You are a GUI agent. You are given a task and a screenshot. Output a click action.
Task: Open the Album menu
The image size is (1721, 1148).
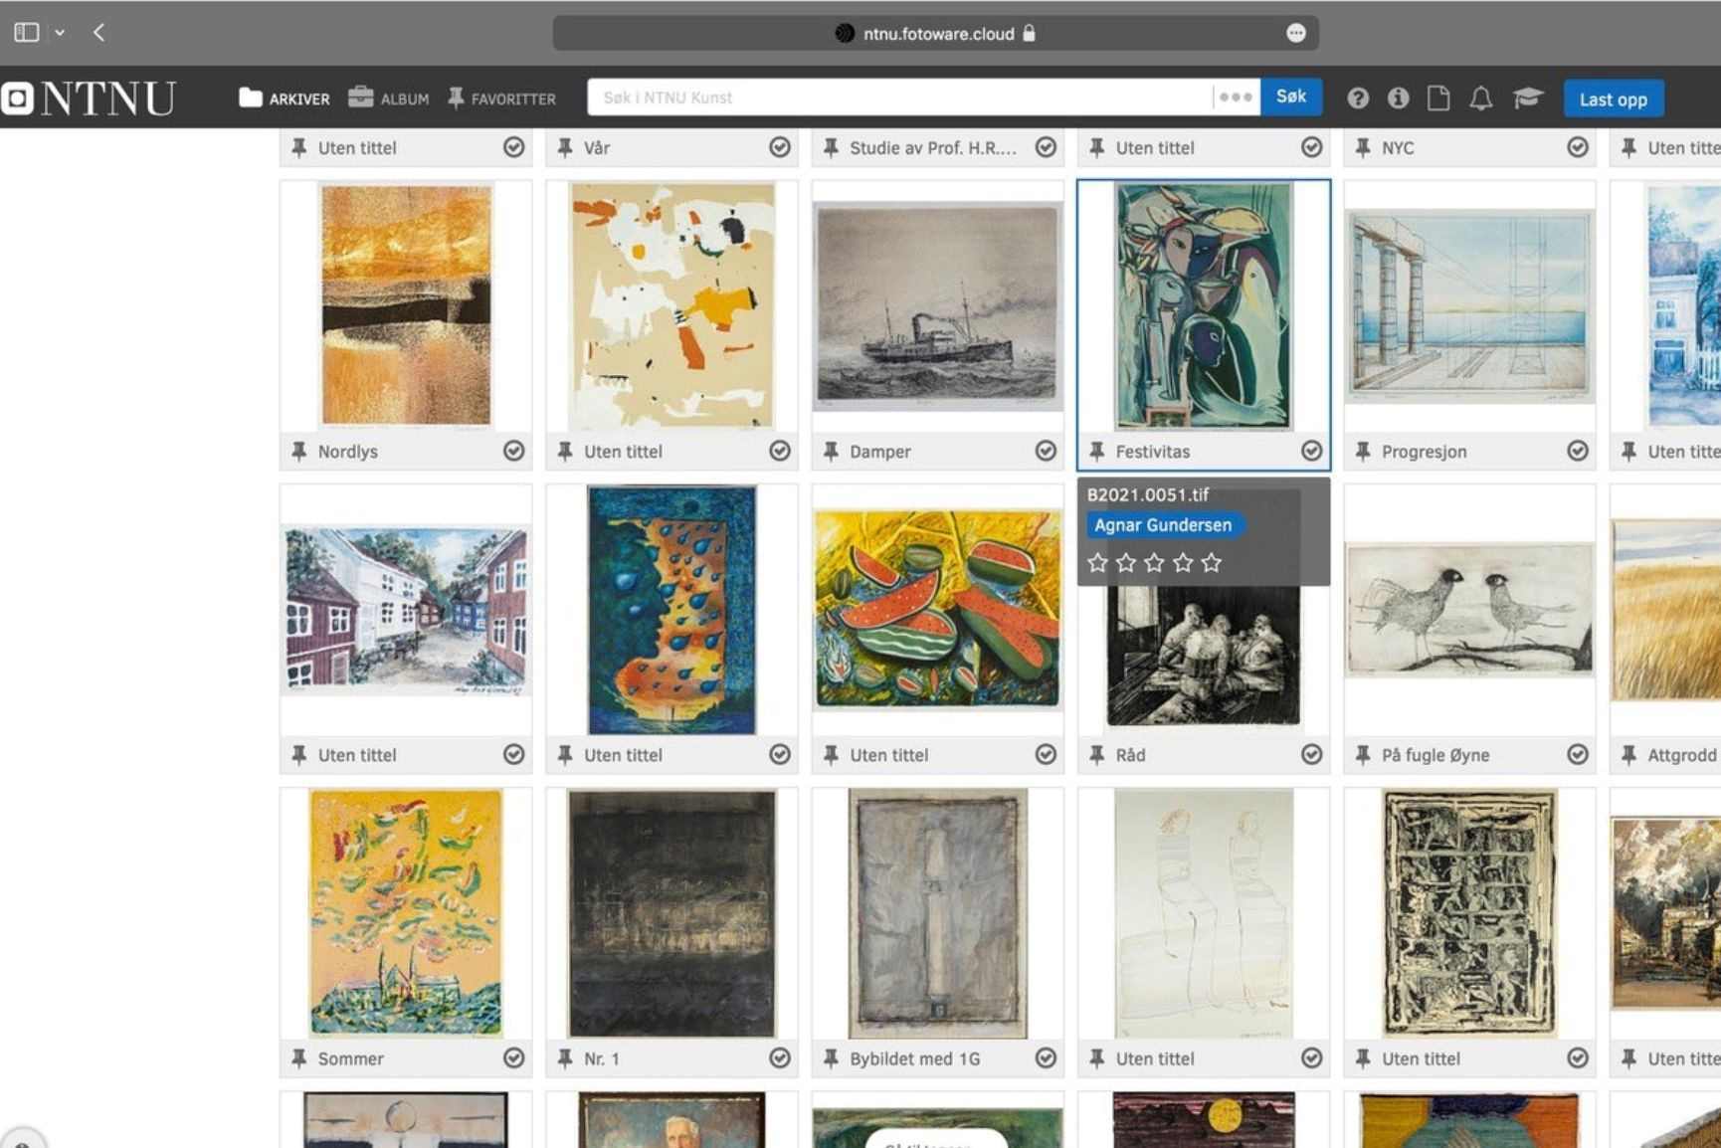point(389,98)
